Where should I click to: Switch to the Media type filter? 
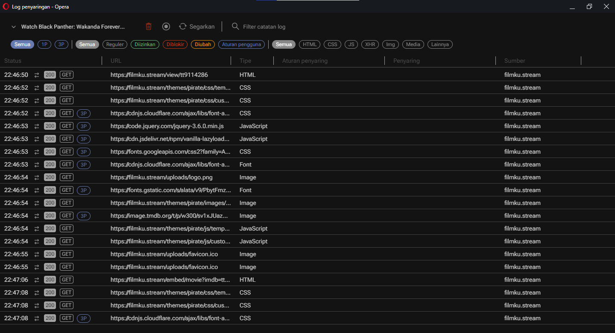pyautogui.click(x=413, y=44)
